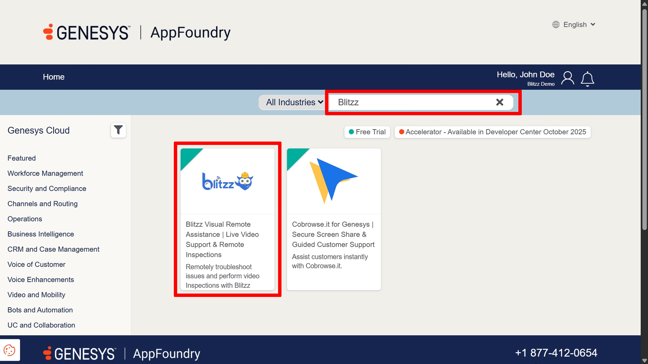Open the cookie preferences icon

pos(10,350)
